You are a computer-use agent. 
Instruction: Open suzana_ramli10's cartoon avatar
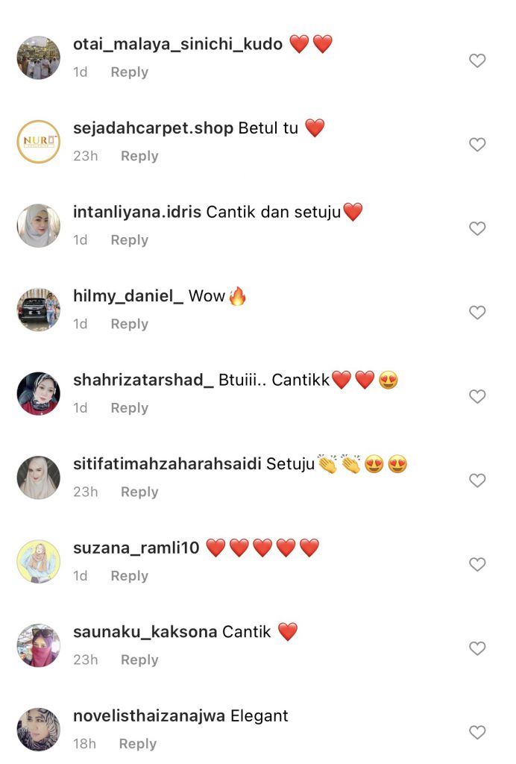[x=39, y=561]
